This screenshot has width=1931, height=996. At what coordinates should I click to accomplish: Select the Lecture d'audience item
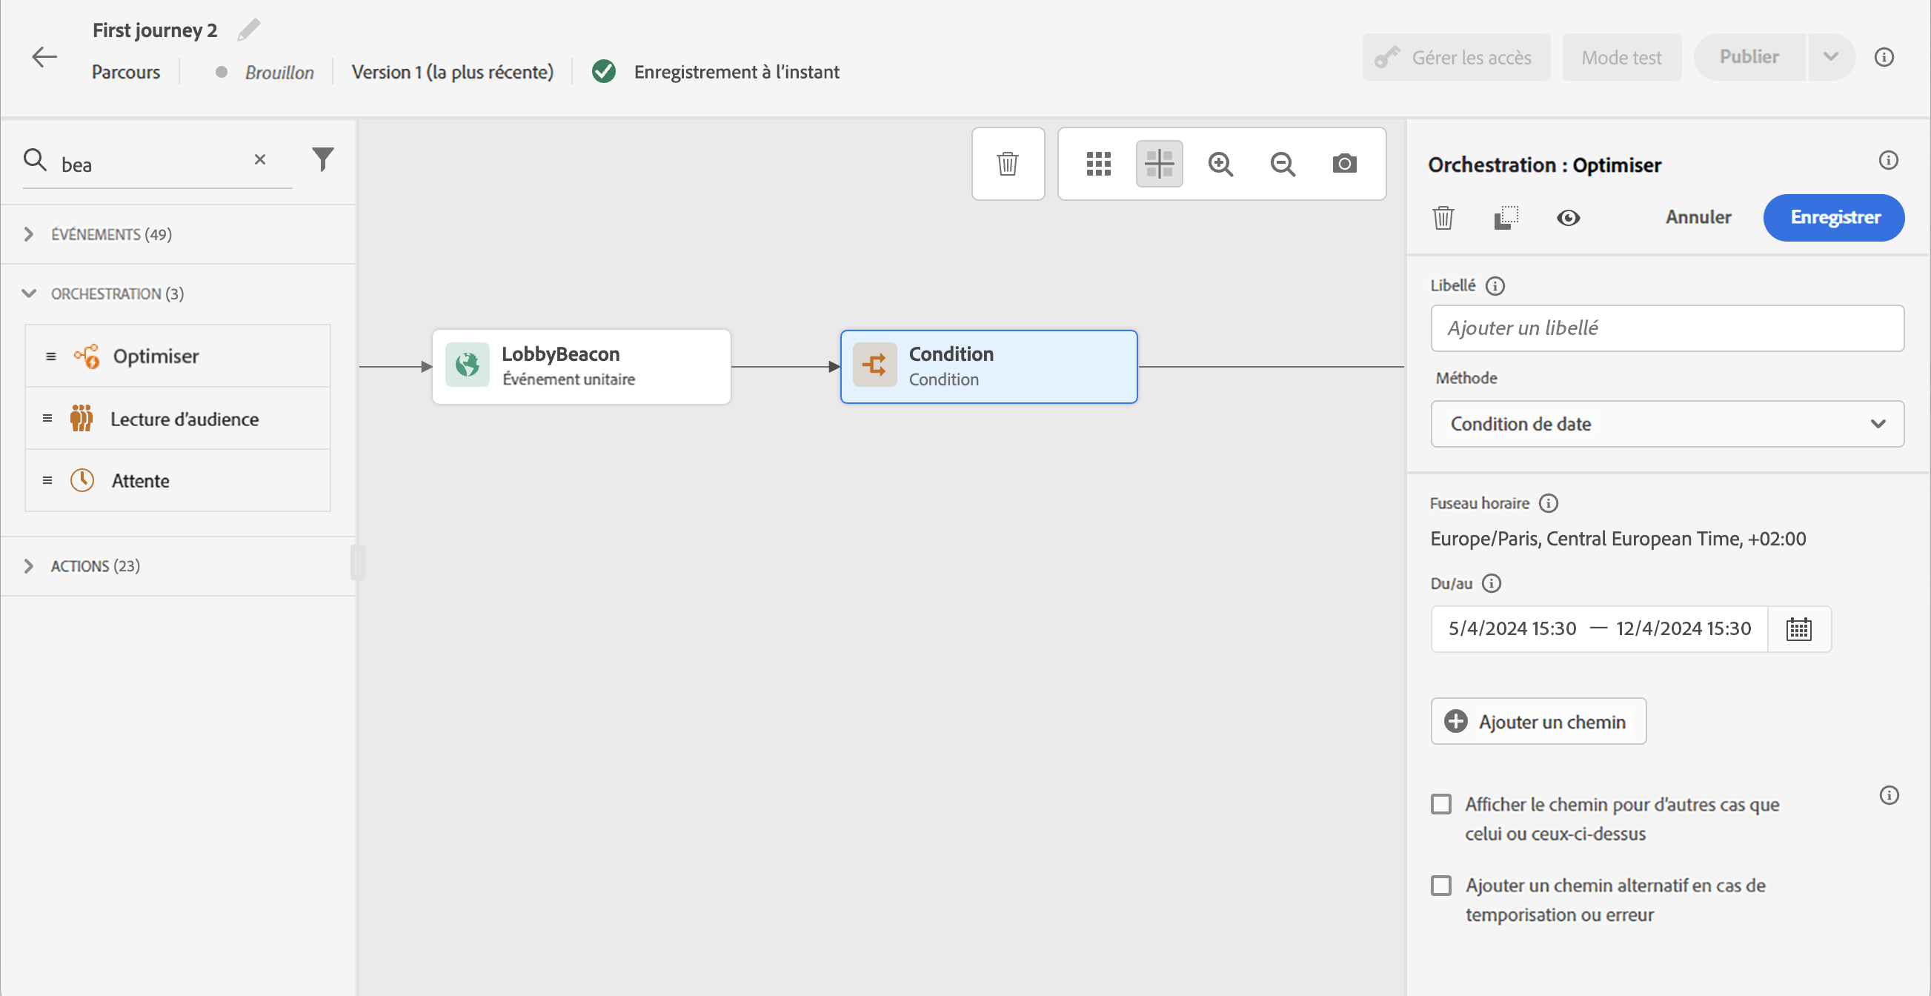click(185, 419)
